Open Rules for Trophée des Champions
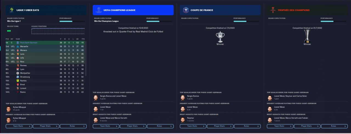Screen dimensions: 351x134 pyautogui.click(x=334, y=126)
